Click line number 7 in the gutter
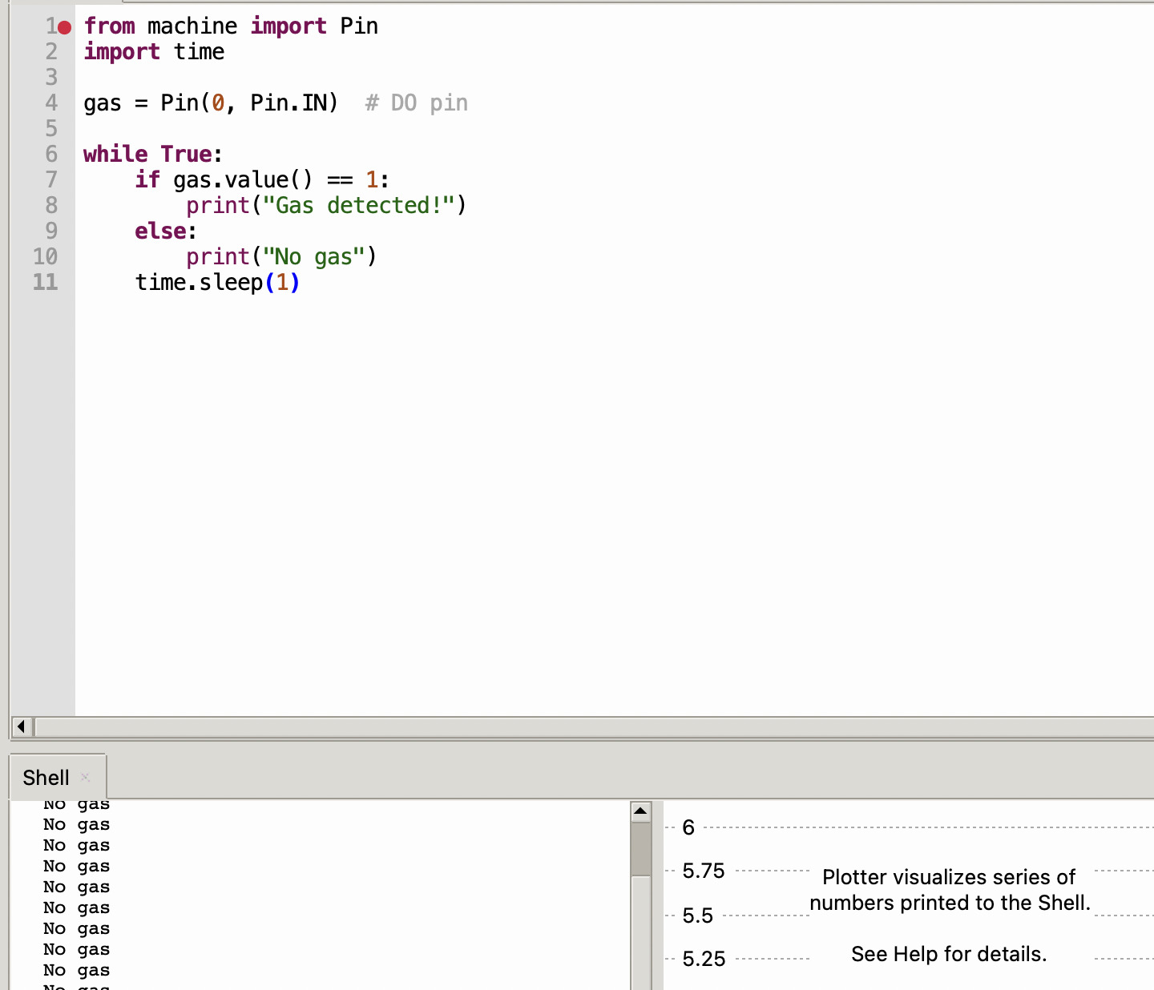Image resolution: width=1154 pixels, height=990 pixels. pyautogui.click(x=51, y=180)
